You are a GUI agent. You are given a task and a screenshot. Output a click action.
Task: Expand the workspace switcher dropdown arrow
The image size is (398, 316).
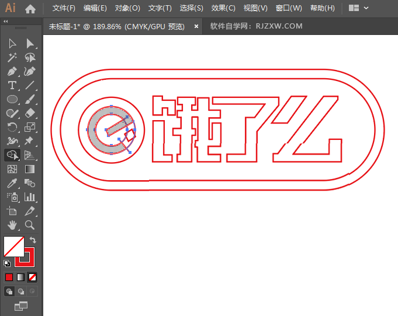(366, 8)
